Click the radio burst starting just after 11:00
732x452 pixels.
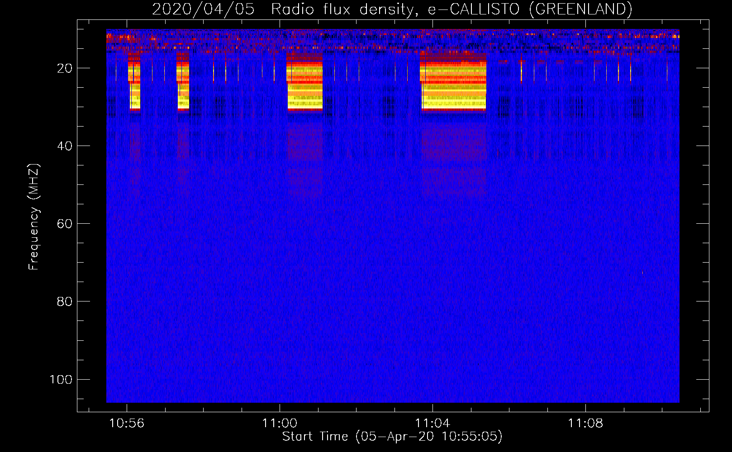(305, 81)
